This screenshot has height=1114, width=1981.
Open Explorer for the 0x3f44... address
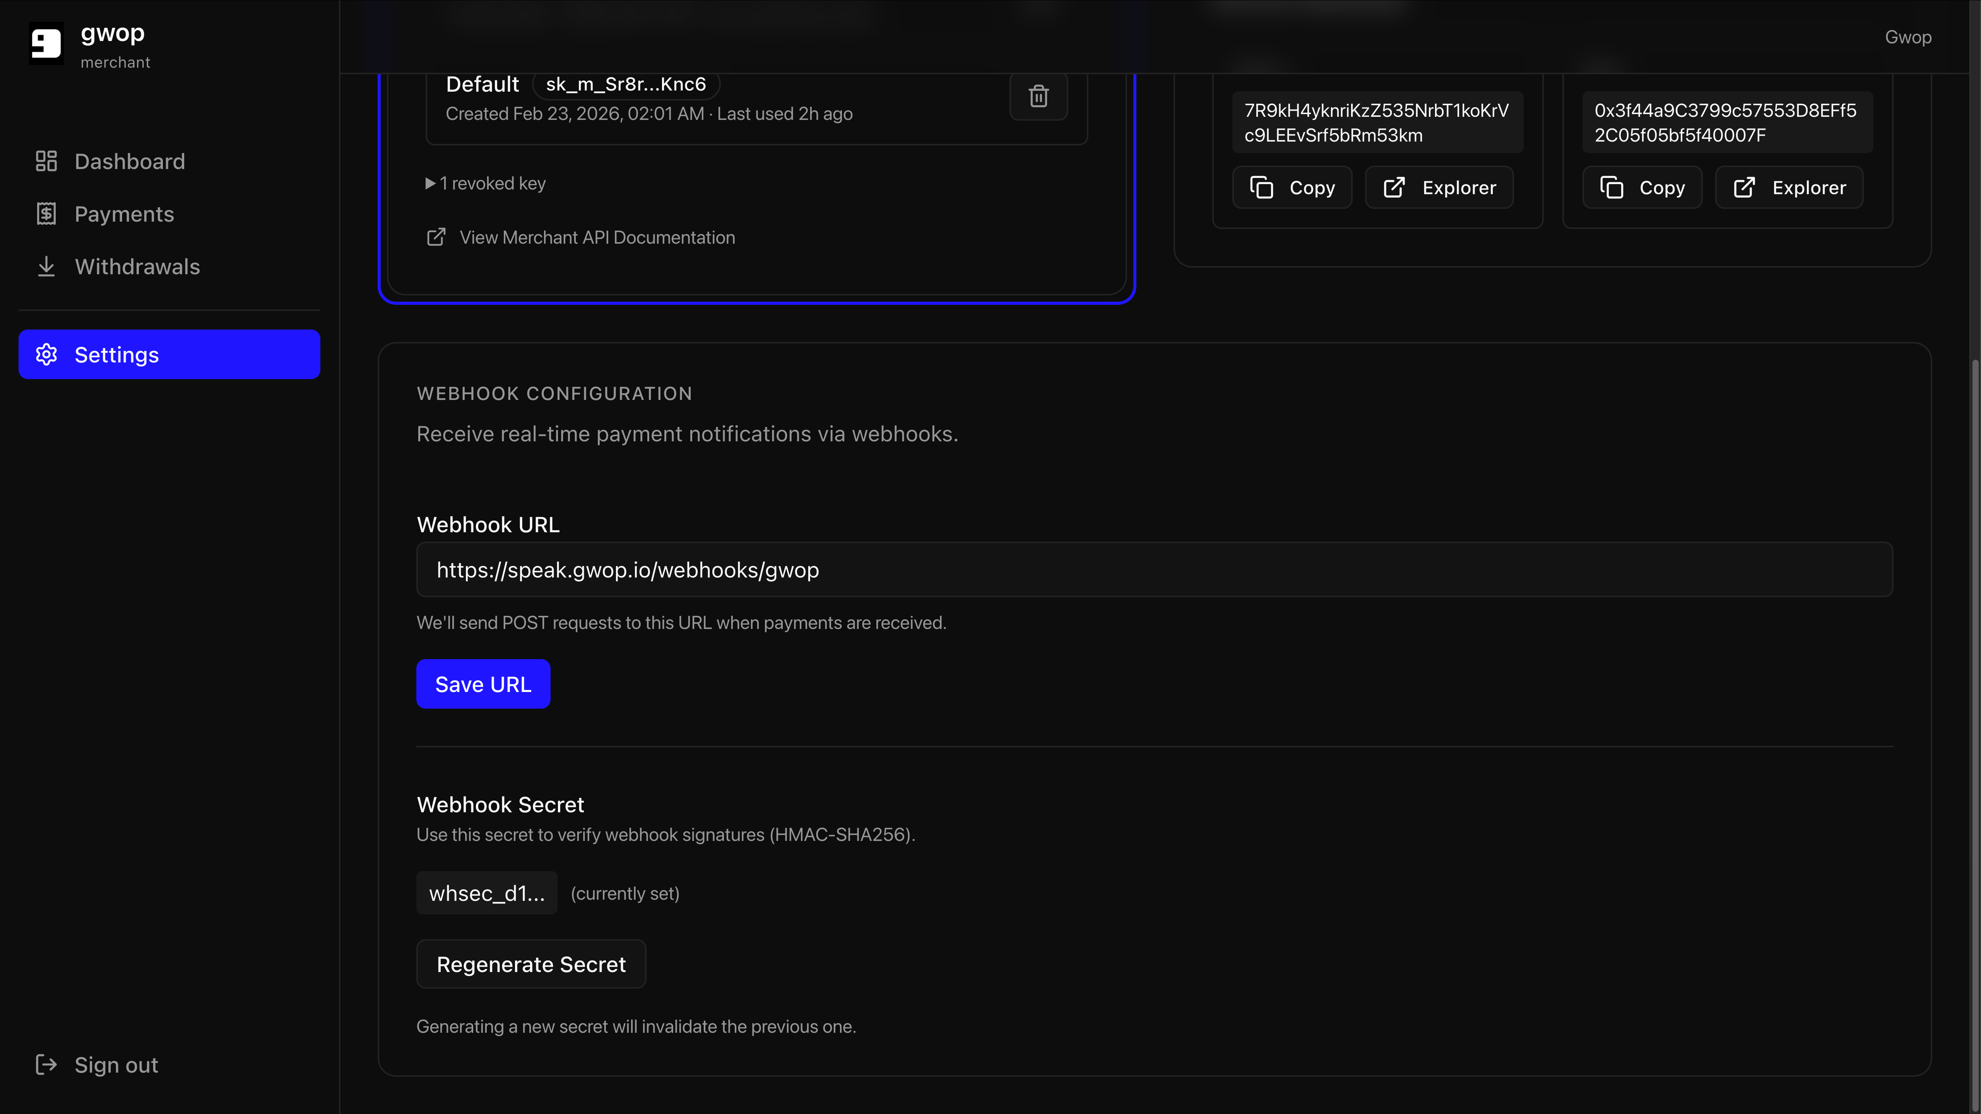[x=1789, y=188]
